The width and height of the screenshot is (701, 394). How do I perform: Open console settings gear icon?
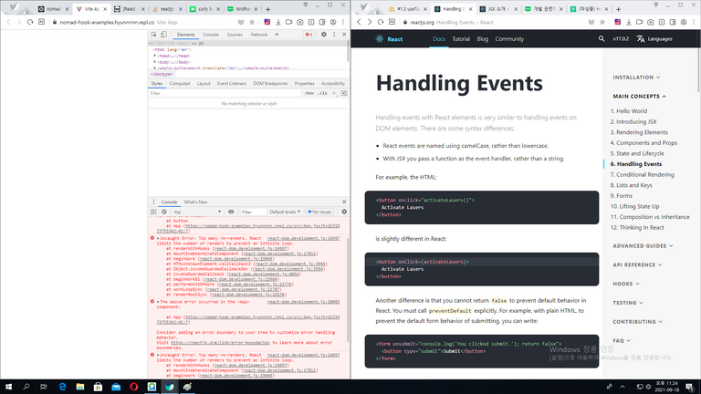(x=344, y=212)
